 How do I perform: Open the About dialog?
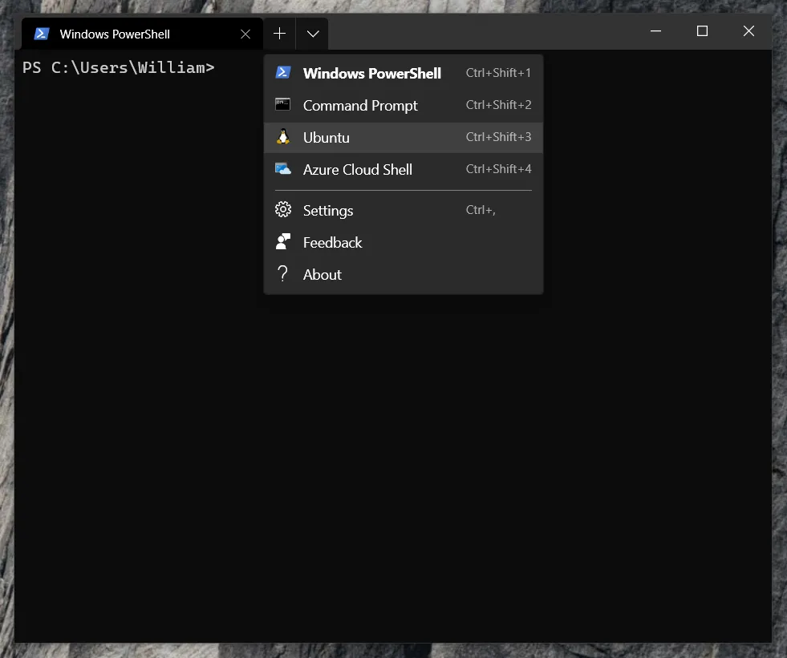(x=322, y=273)
